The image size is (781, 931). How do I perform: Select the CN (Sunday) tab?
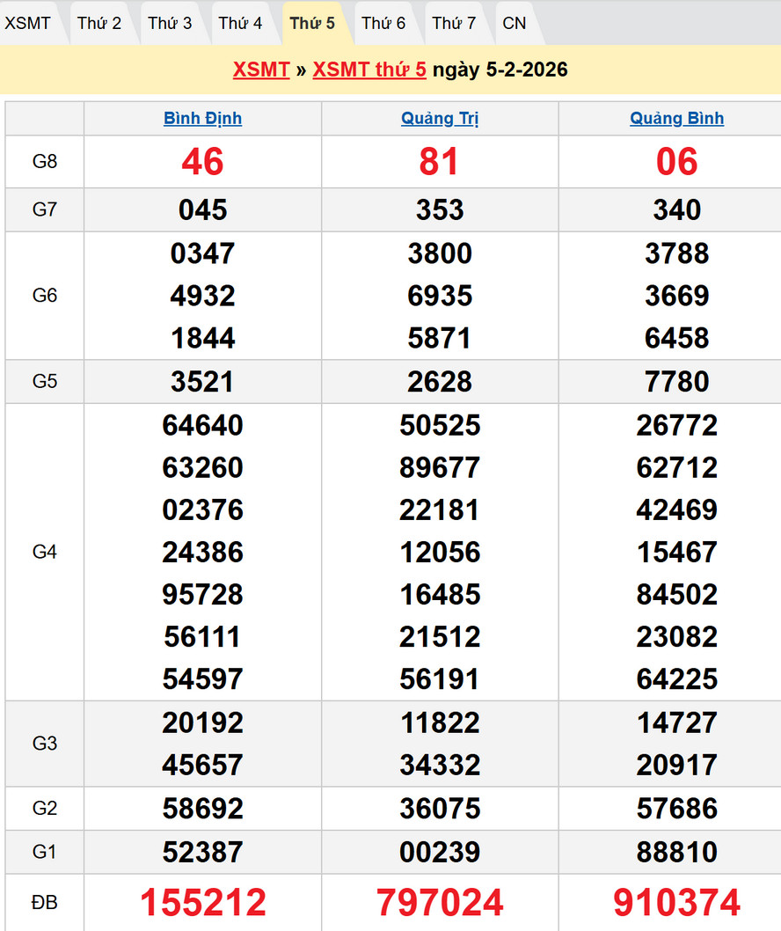click(x=515, y=23)
